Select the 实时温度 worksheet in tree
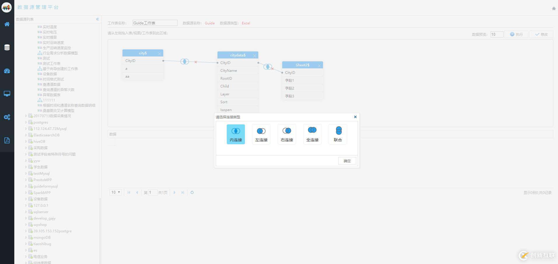The height and width of the screenshot is (264, 558). point(50,27)
